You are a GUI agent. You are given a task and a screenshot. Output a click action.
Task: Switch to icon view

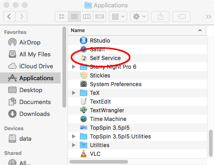coord(62,16)
